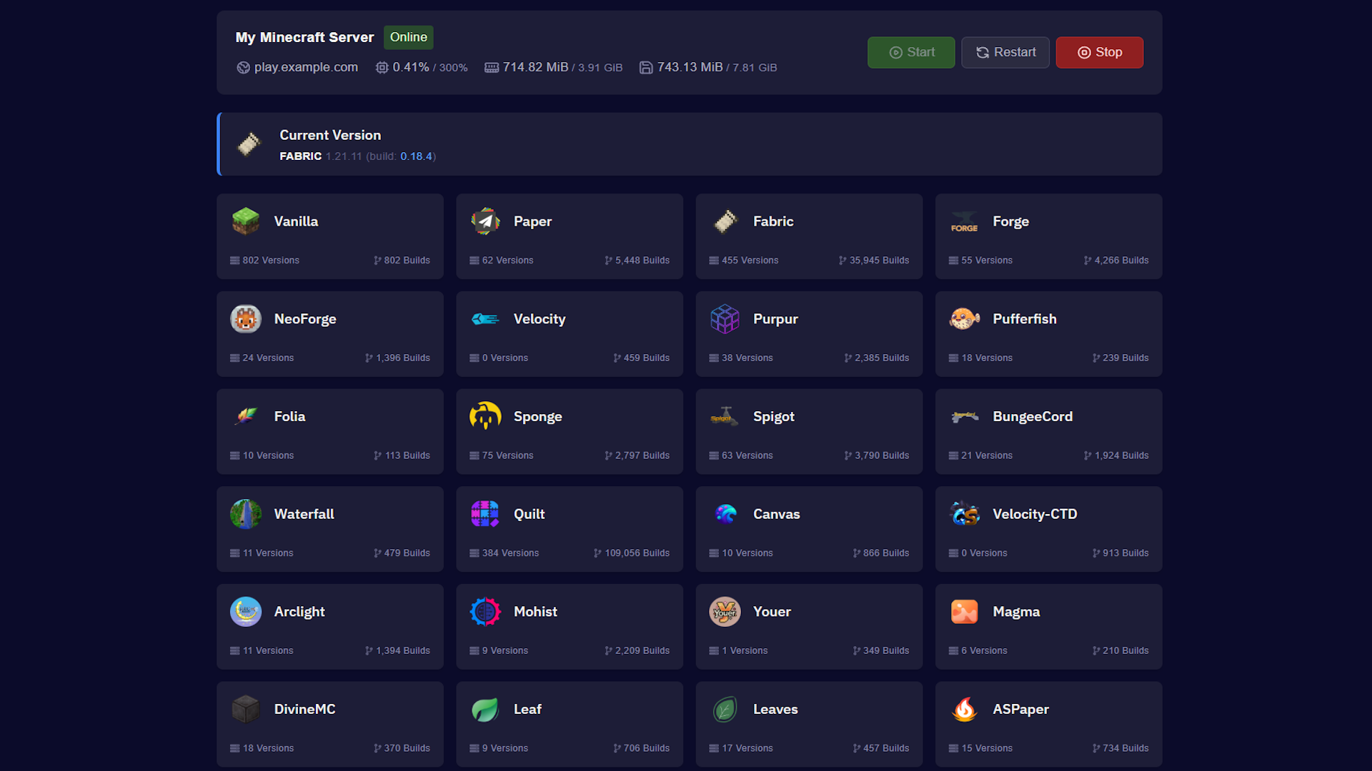Image resolution: width=1372 pixels, height=771 pixels.
Task: Click the CPU usage 0.41% readout
Action: click(x=422, y=67)
